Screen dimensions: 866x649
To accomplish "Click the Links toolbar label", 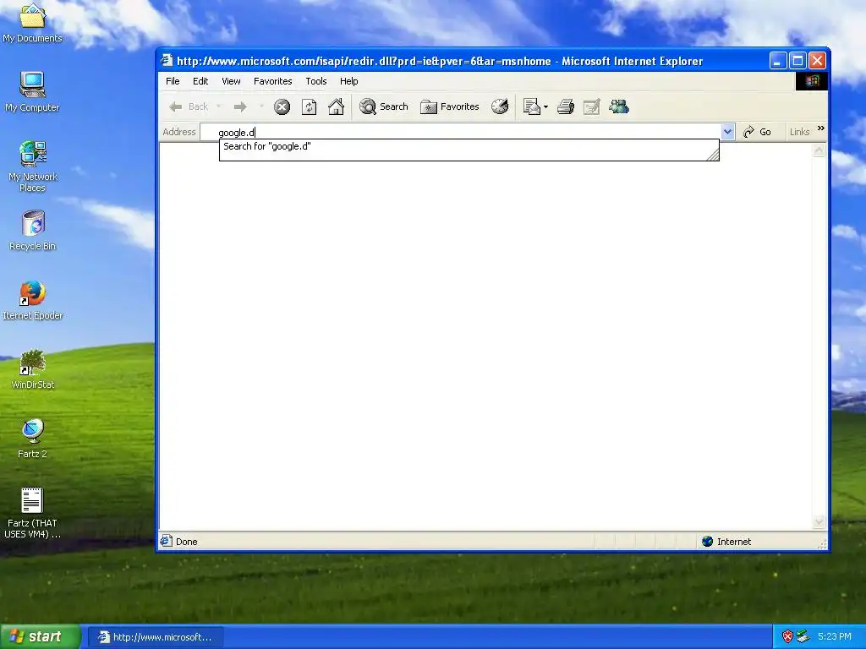I will pos(799,132).
